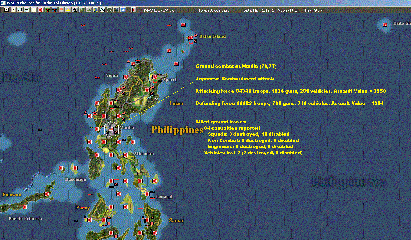
Task: Click the Batan Island map label
Action: coord(212,36)
